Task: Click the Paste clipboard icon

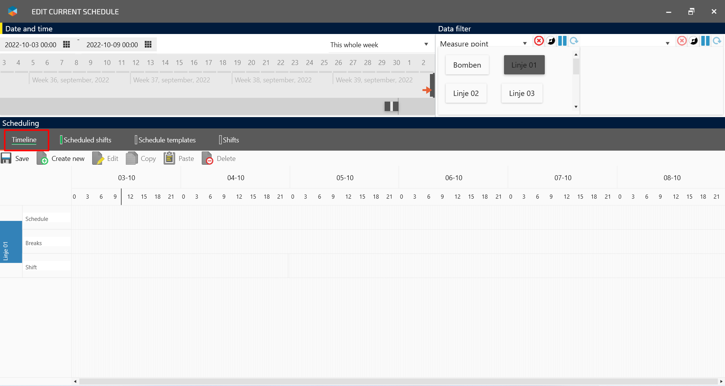Action: pos(169,158)
